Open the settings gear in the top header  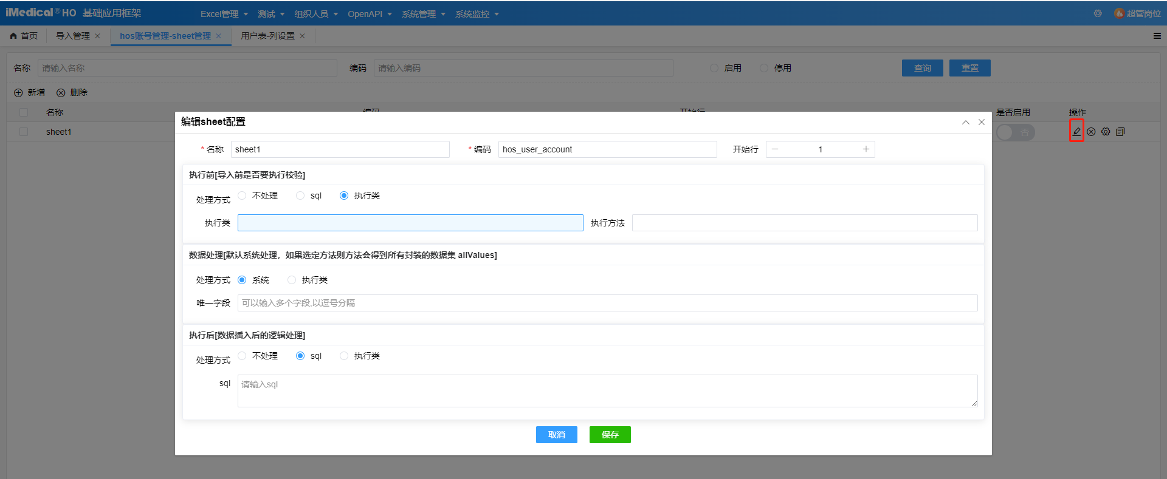tap(1098, 13)
